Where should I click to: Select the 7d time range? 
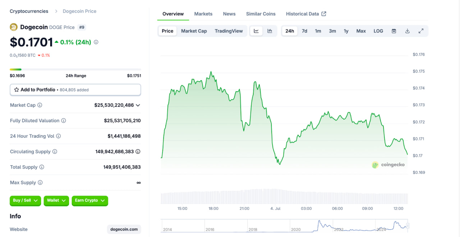tap(304, 31)
